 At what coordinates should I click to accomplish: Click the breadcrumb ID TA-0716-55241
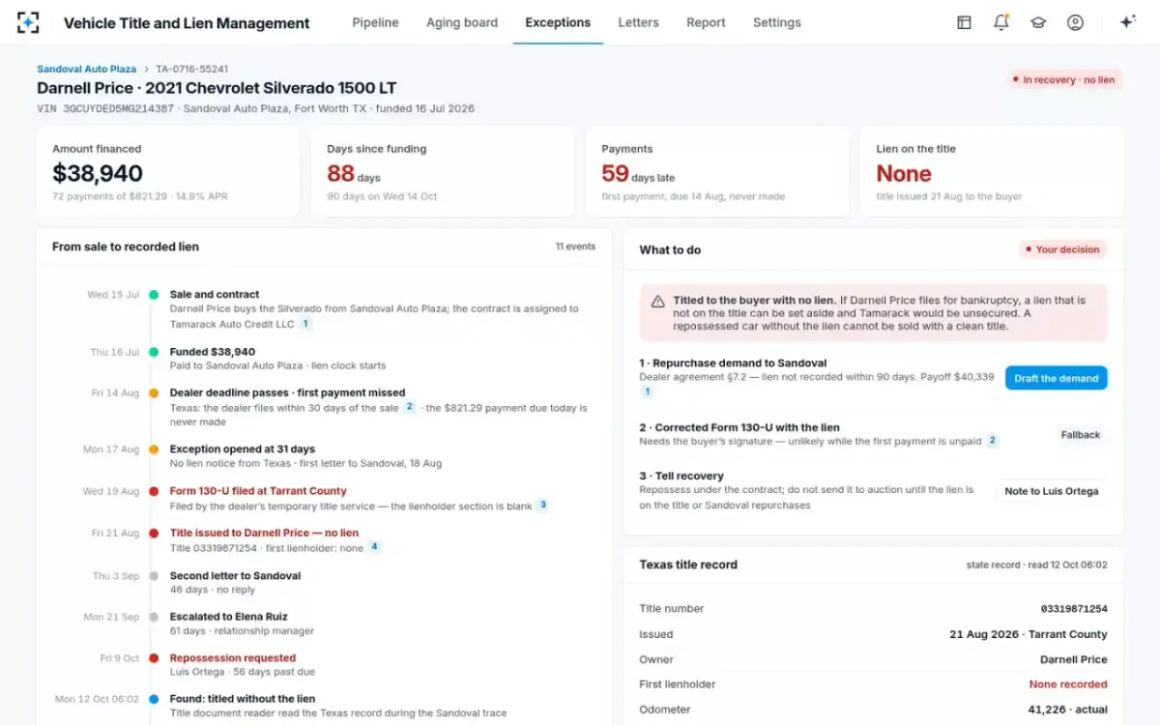click(192, 69)
